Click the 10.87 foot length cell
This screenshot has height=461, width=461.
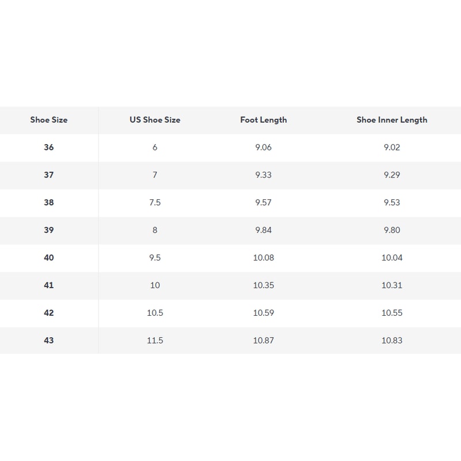[263, 341]
